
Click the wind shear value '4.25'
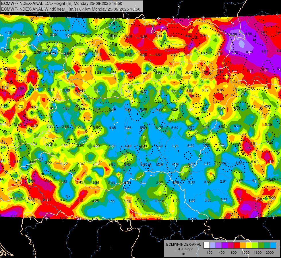95,201
